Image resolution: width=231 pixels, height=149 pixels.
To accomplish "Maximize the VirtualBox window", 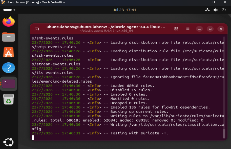I will click(x=213, y=2).
